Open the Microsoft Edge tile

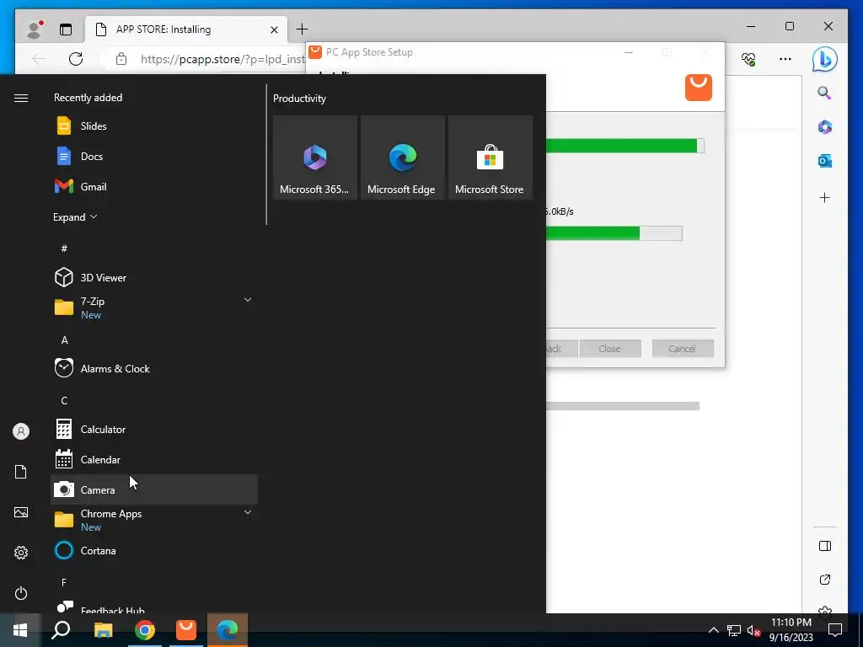(402, 158)
